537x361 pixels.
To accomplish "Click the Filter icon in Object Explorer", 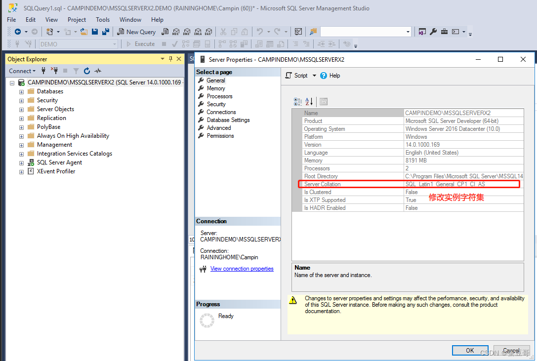I will (76, 71).
